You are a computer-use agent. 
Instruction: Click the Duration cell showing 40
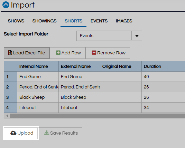[162, 77]
